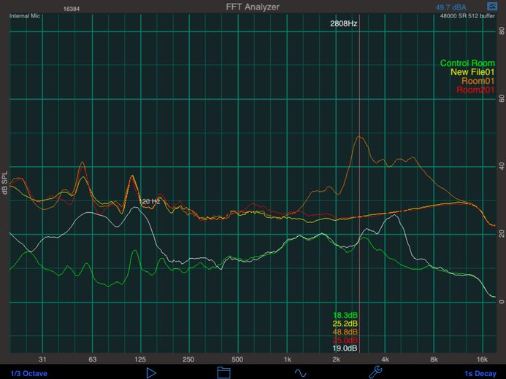Image resolution: width=506 pixels, height=379 pixels.
Task: Open settings with the wrench icon
Action: [x=375, y=372]
